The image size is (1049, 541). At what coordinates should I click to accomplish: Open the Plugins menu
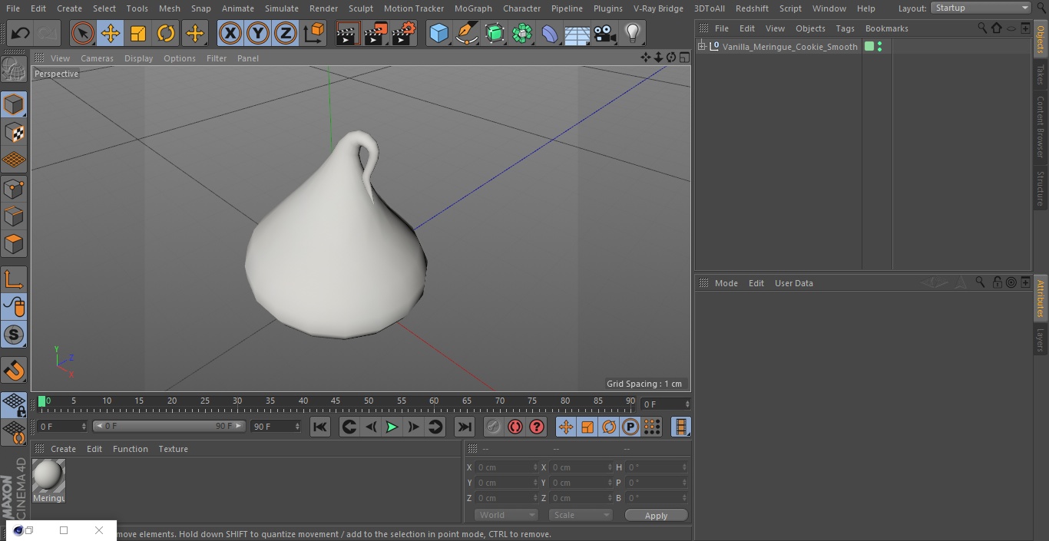608,8
